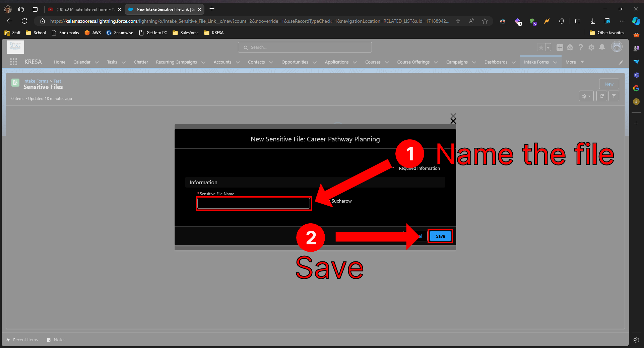Expand the Contacts tab dropdown chevron
Viewport: 644px width, 348px height.
[x=271, y=63]
